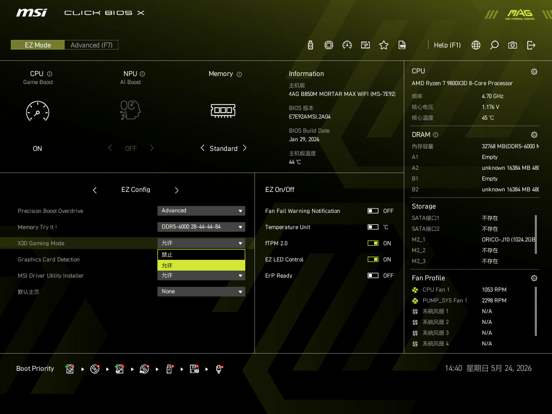552x414 pixels.
Task: Click the Graphics Card Detection label
Action: click(x=49, y=259)
